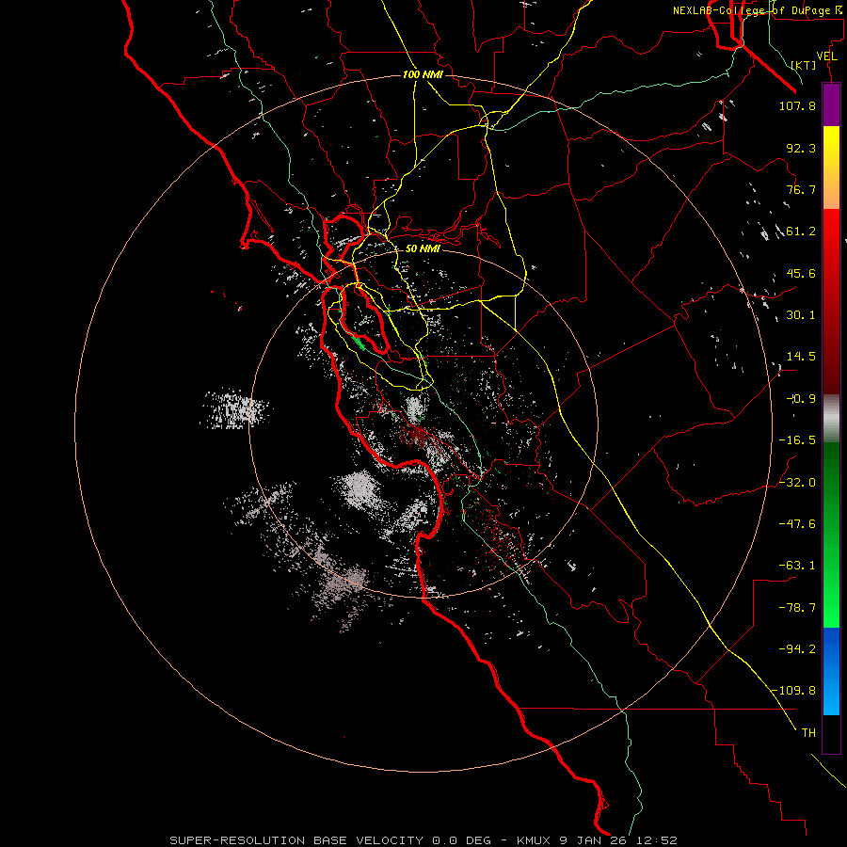This screenshot has width=847, height=847.
Task: Click the -94.2 velocity scale value
Action: click(797, 648)
